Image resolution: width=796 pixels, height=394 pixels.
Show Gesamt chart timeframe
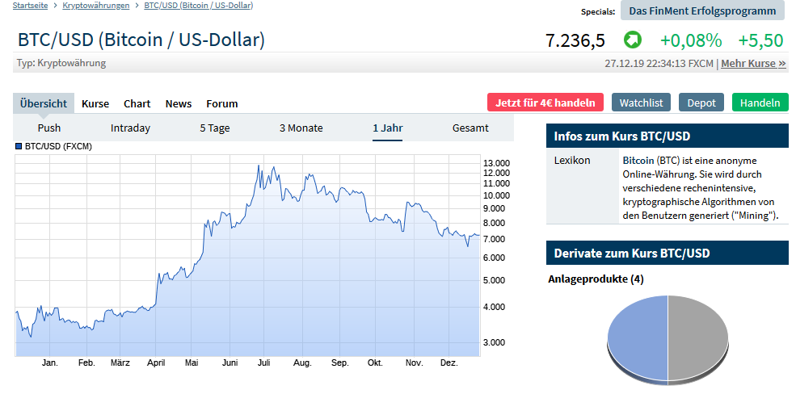470,128
